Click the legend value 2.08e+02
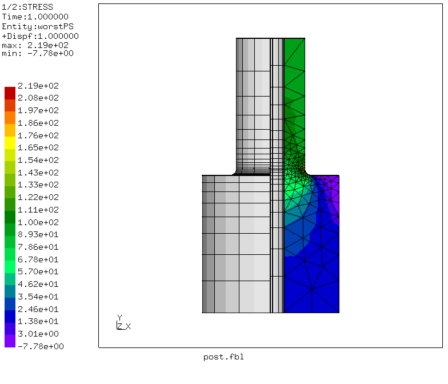The image size is (448, 384). tap(38, 98)
